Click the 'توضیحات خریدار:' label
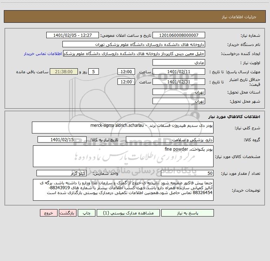The image size is (270, 261). click(x=246, y=191)
